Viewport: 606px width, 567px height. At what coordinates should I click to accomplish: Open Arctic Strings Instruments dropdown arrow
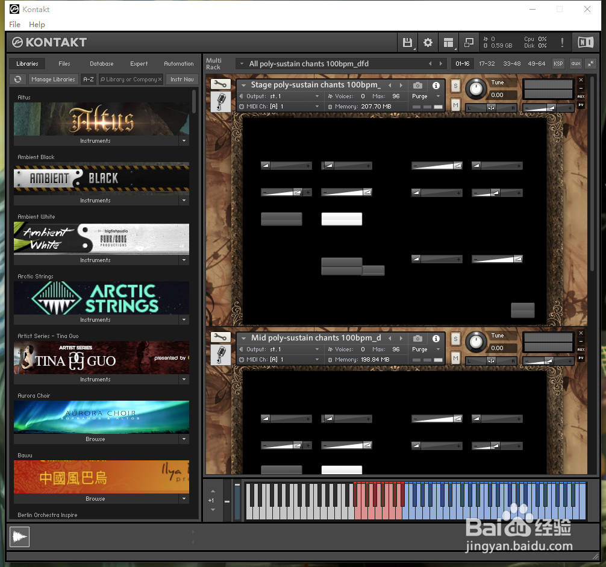[184, 319]
